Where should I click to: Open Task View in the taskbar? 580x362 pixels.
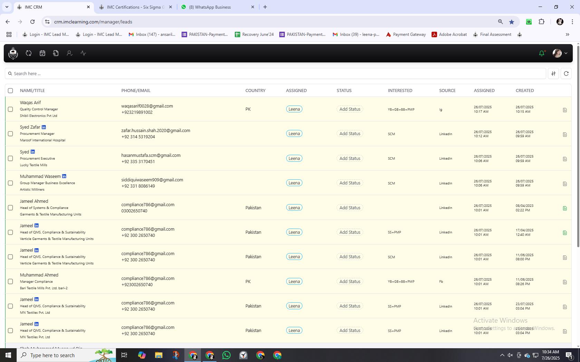tap(124, 355)
